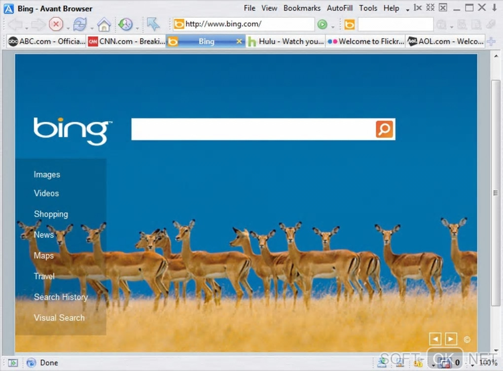The image size is (503, 371).
Task: Refresh the current page
Action: (79, 24)
